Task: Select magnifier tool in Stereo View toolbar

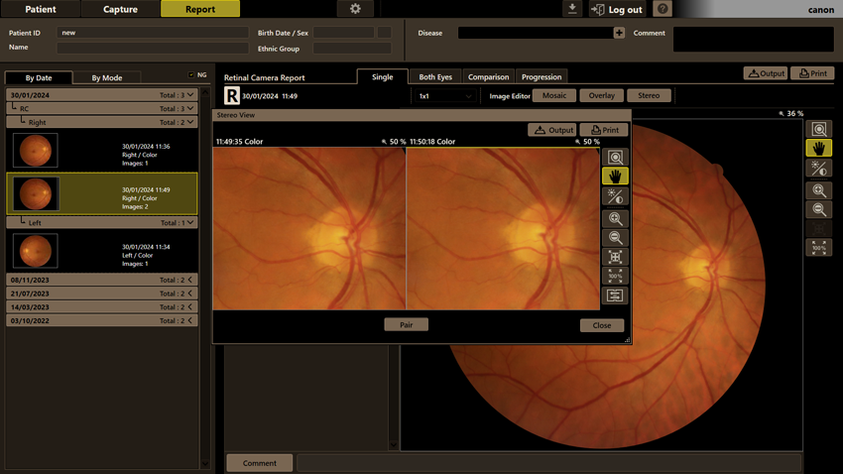Action: [x=615, y=157]
